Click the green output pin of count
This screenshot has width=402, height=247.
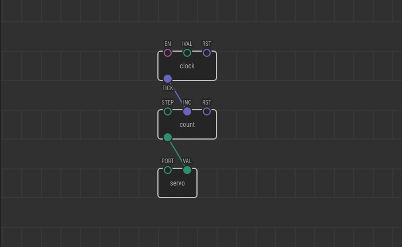tap(168, 137)
